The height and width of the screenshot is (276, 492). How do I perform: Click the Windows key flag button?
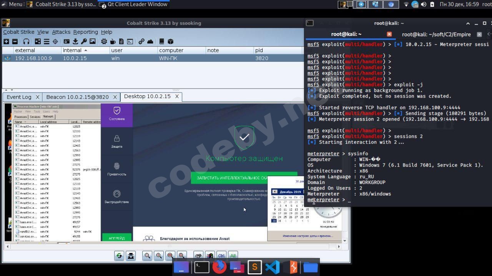[x=210, y=256]
